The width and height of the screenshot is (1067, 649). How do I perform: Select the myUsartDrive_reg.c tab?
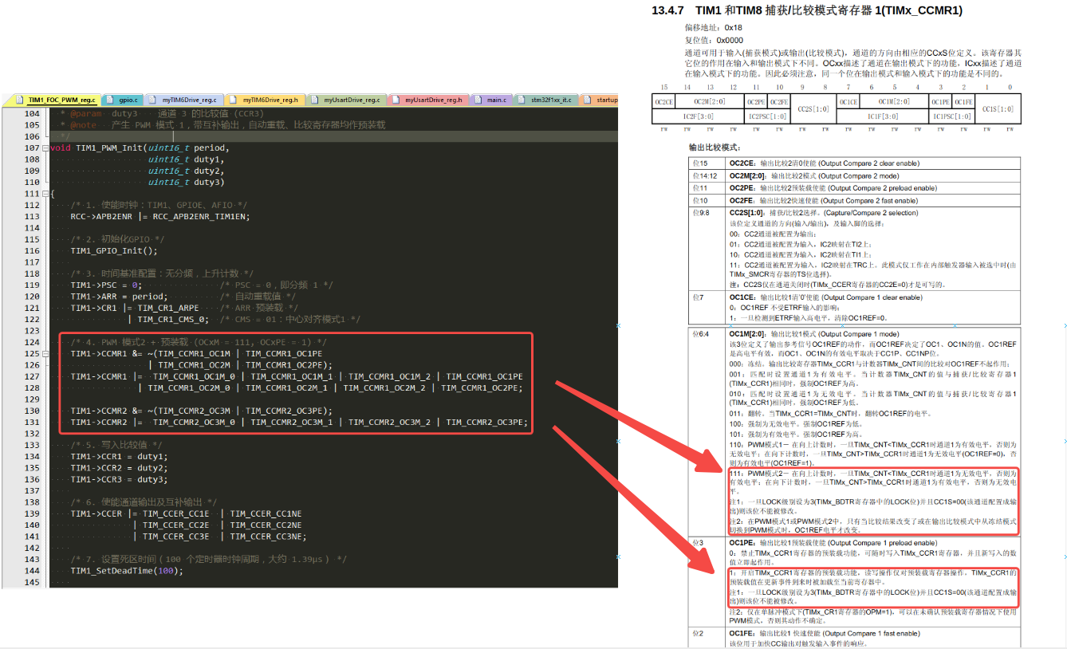pyautogui.click(x=345, y=100)
